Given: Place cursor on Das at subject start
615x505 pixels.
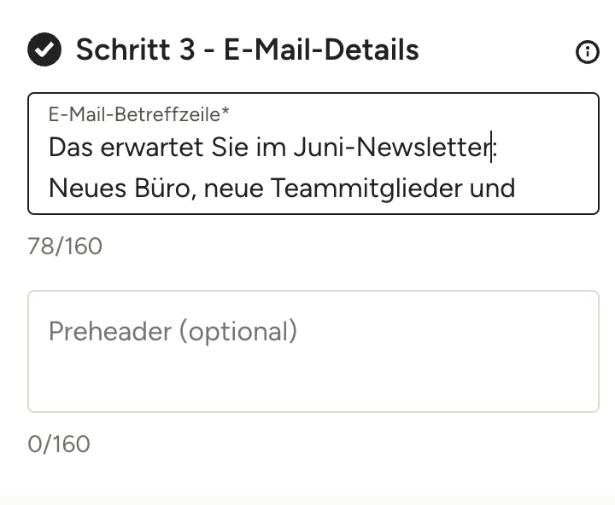Looking at the screenshot, I should click(x=69, y=148).
